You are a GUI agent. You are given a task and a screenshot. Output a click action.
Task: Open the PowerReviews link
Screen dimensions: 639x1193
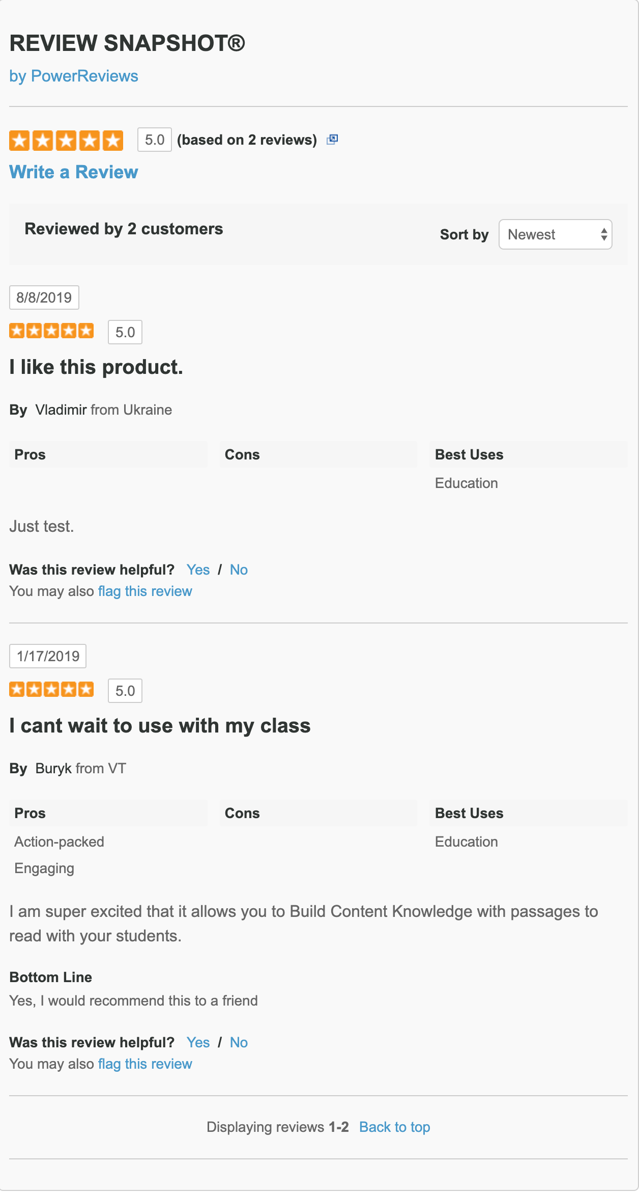pos(74,76)
